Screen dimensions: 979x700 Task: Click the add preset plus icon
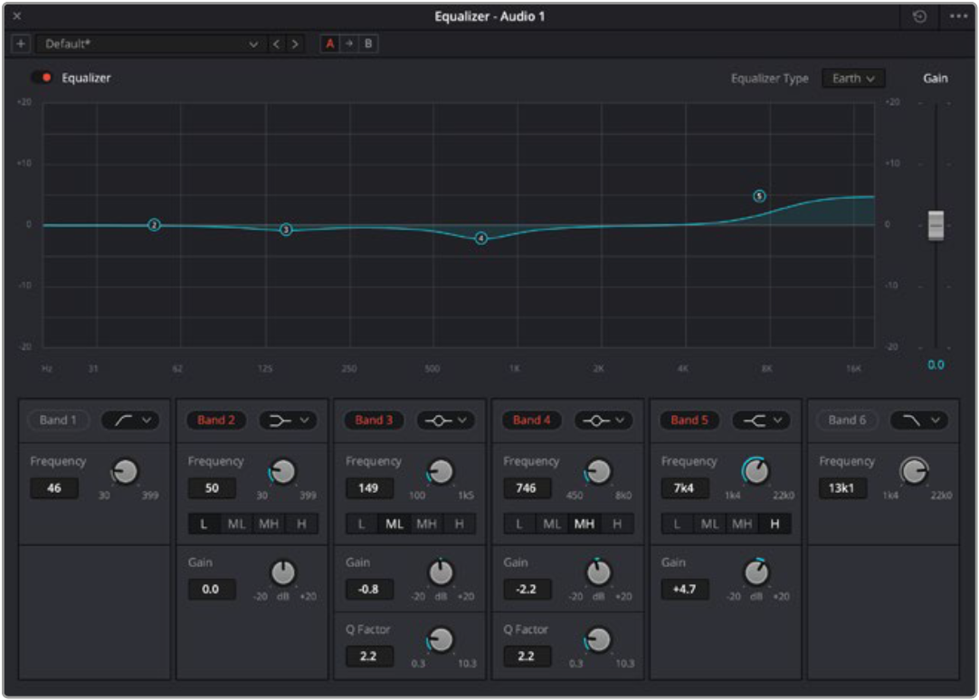[x=22, y=43]
